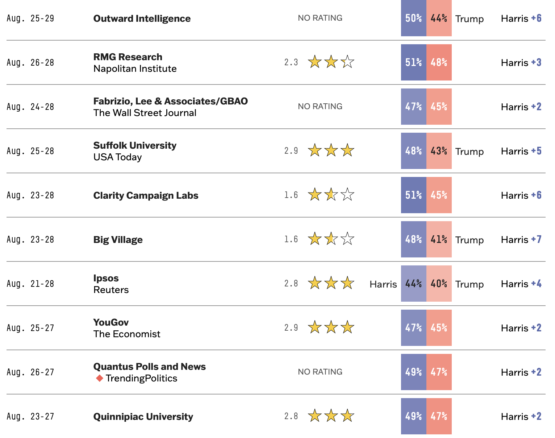Click the 2.9 rating score for YouGov

click(x=291, y=328)
